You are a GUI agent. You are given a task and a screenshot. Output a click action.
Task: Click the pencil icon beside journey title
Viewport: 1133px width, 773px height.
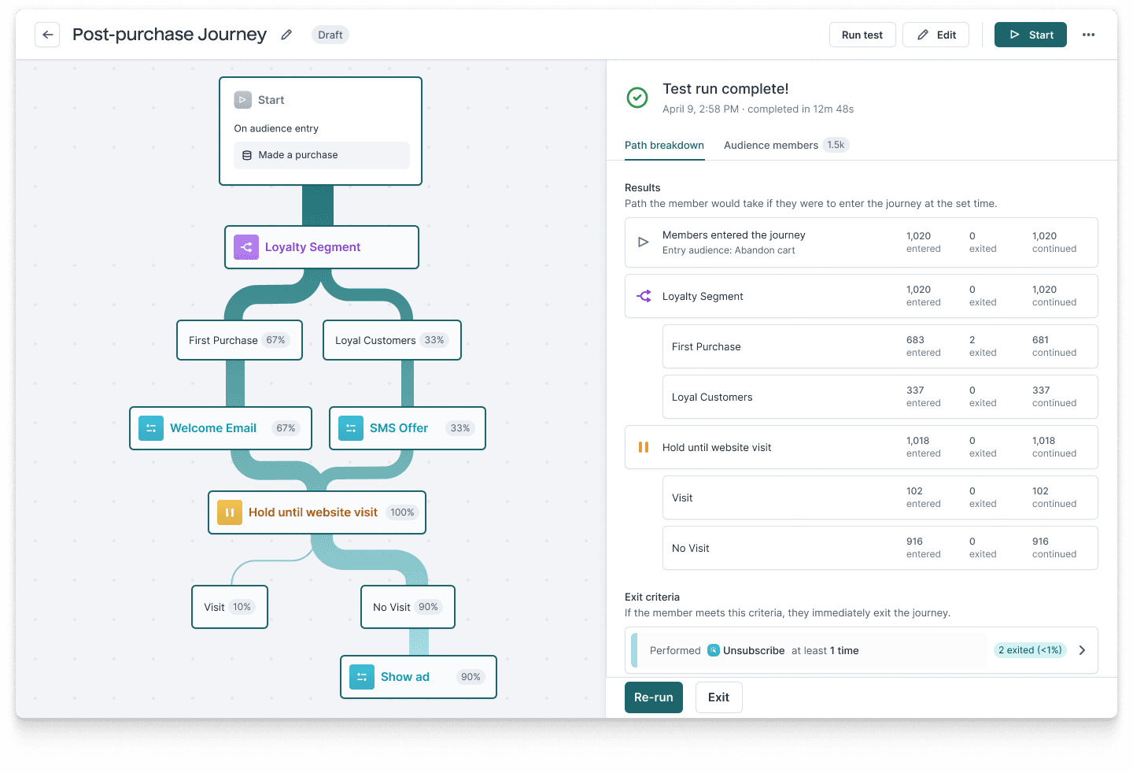(x=286, y=35)
